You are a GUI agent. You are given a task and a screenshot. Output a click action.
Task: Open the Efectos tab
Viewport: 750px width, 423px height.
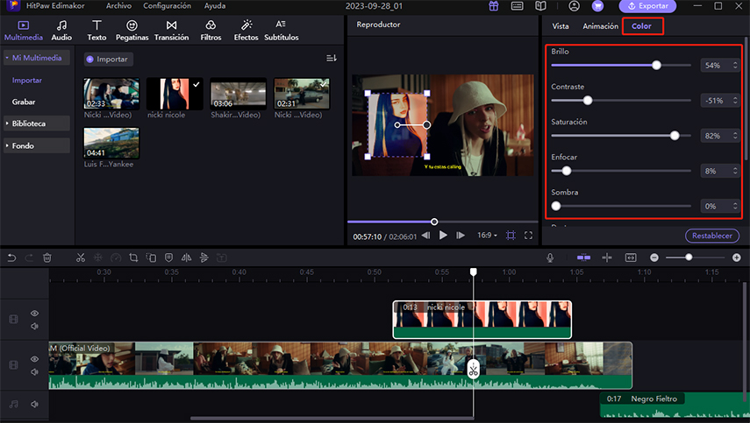(x=246, y=31)
